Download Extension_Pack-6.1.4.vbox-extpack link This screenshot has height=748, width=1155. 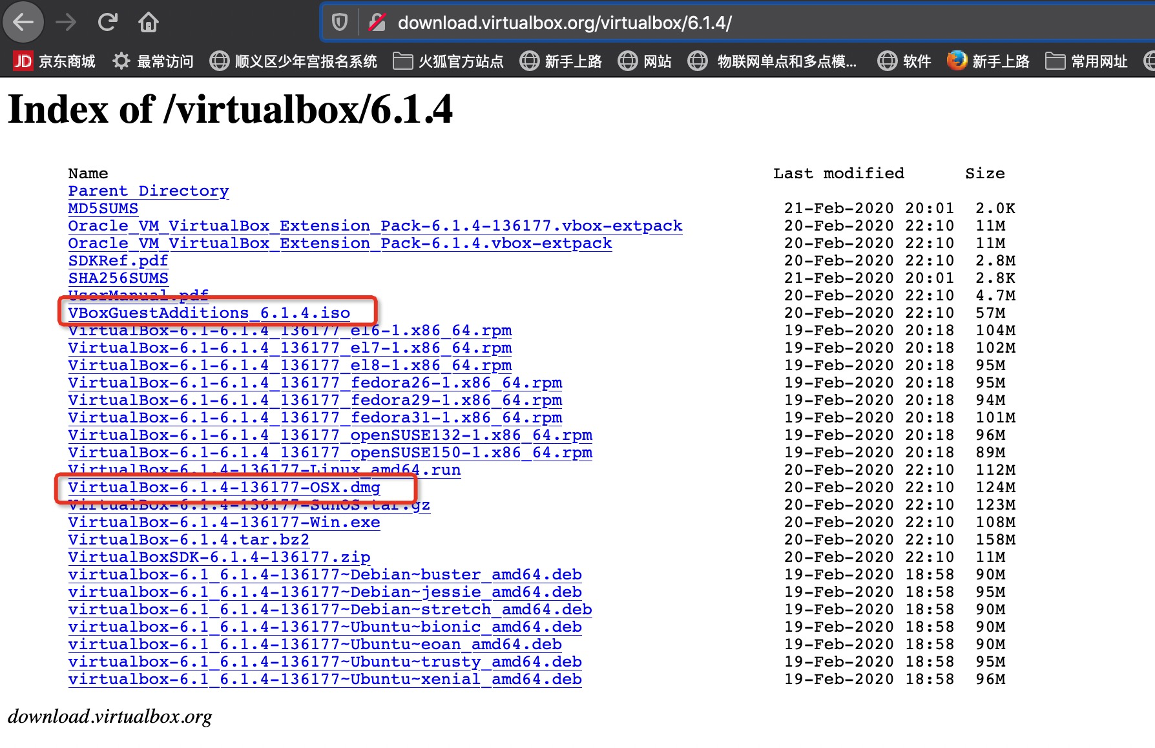coord(340,244)
